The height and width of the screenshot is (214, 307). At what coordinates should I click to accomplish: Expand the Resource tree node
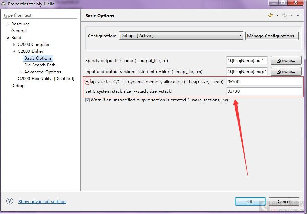(8, 24)
